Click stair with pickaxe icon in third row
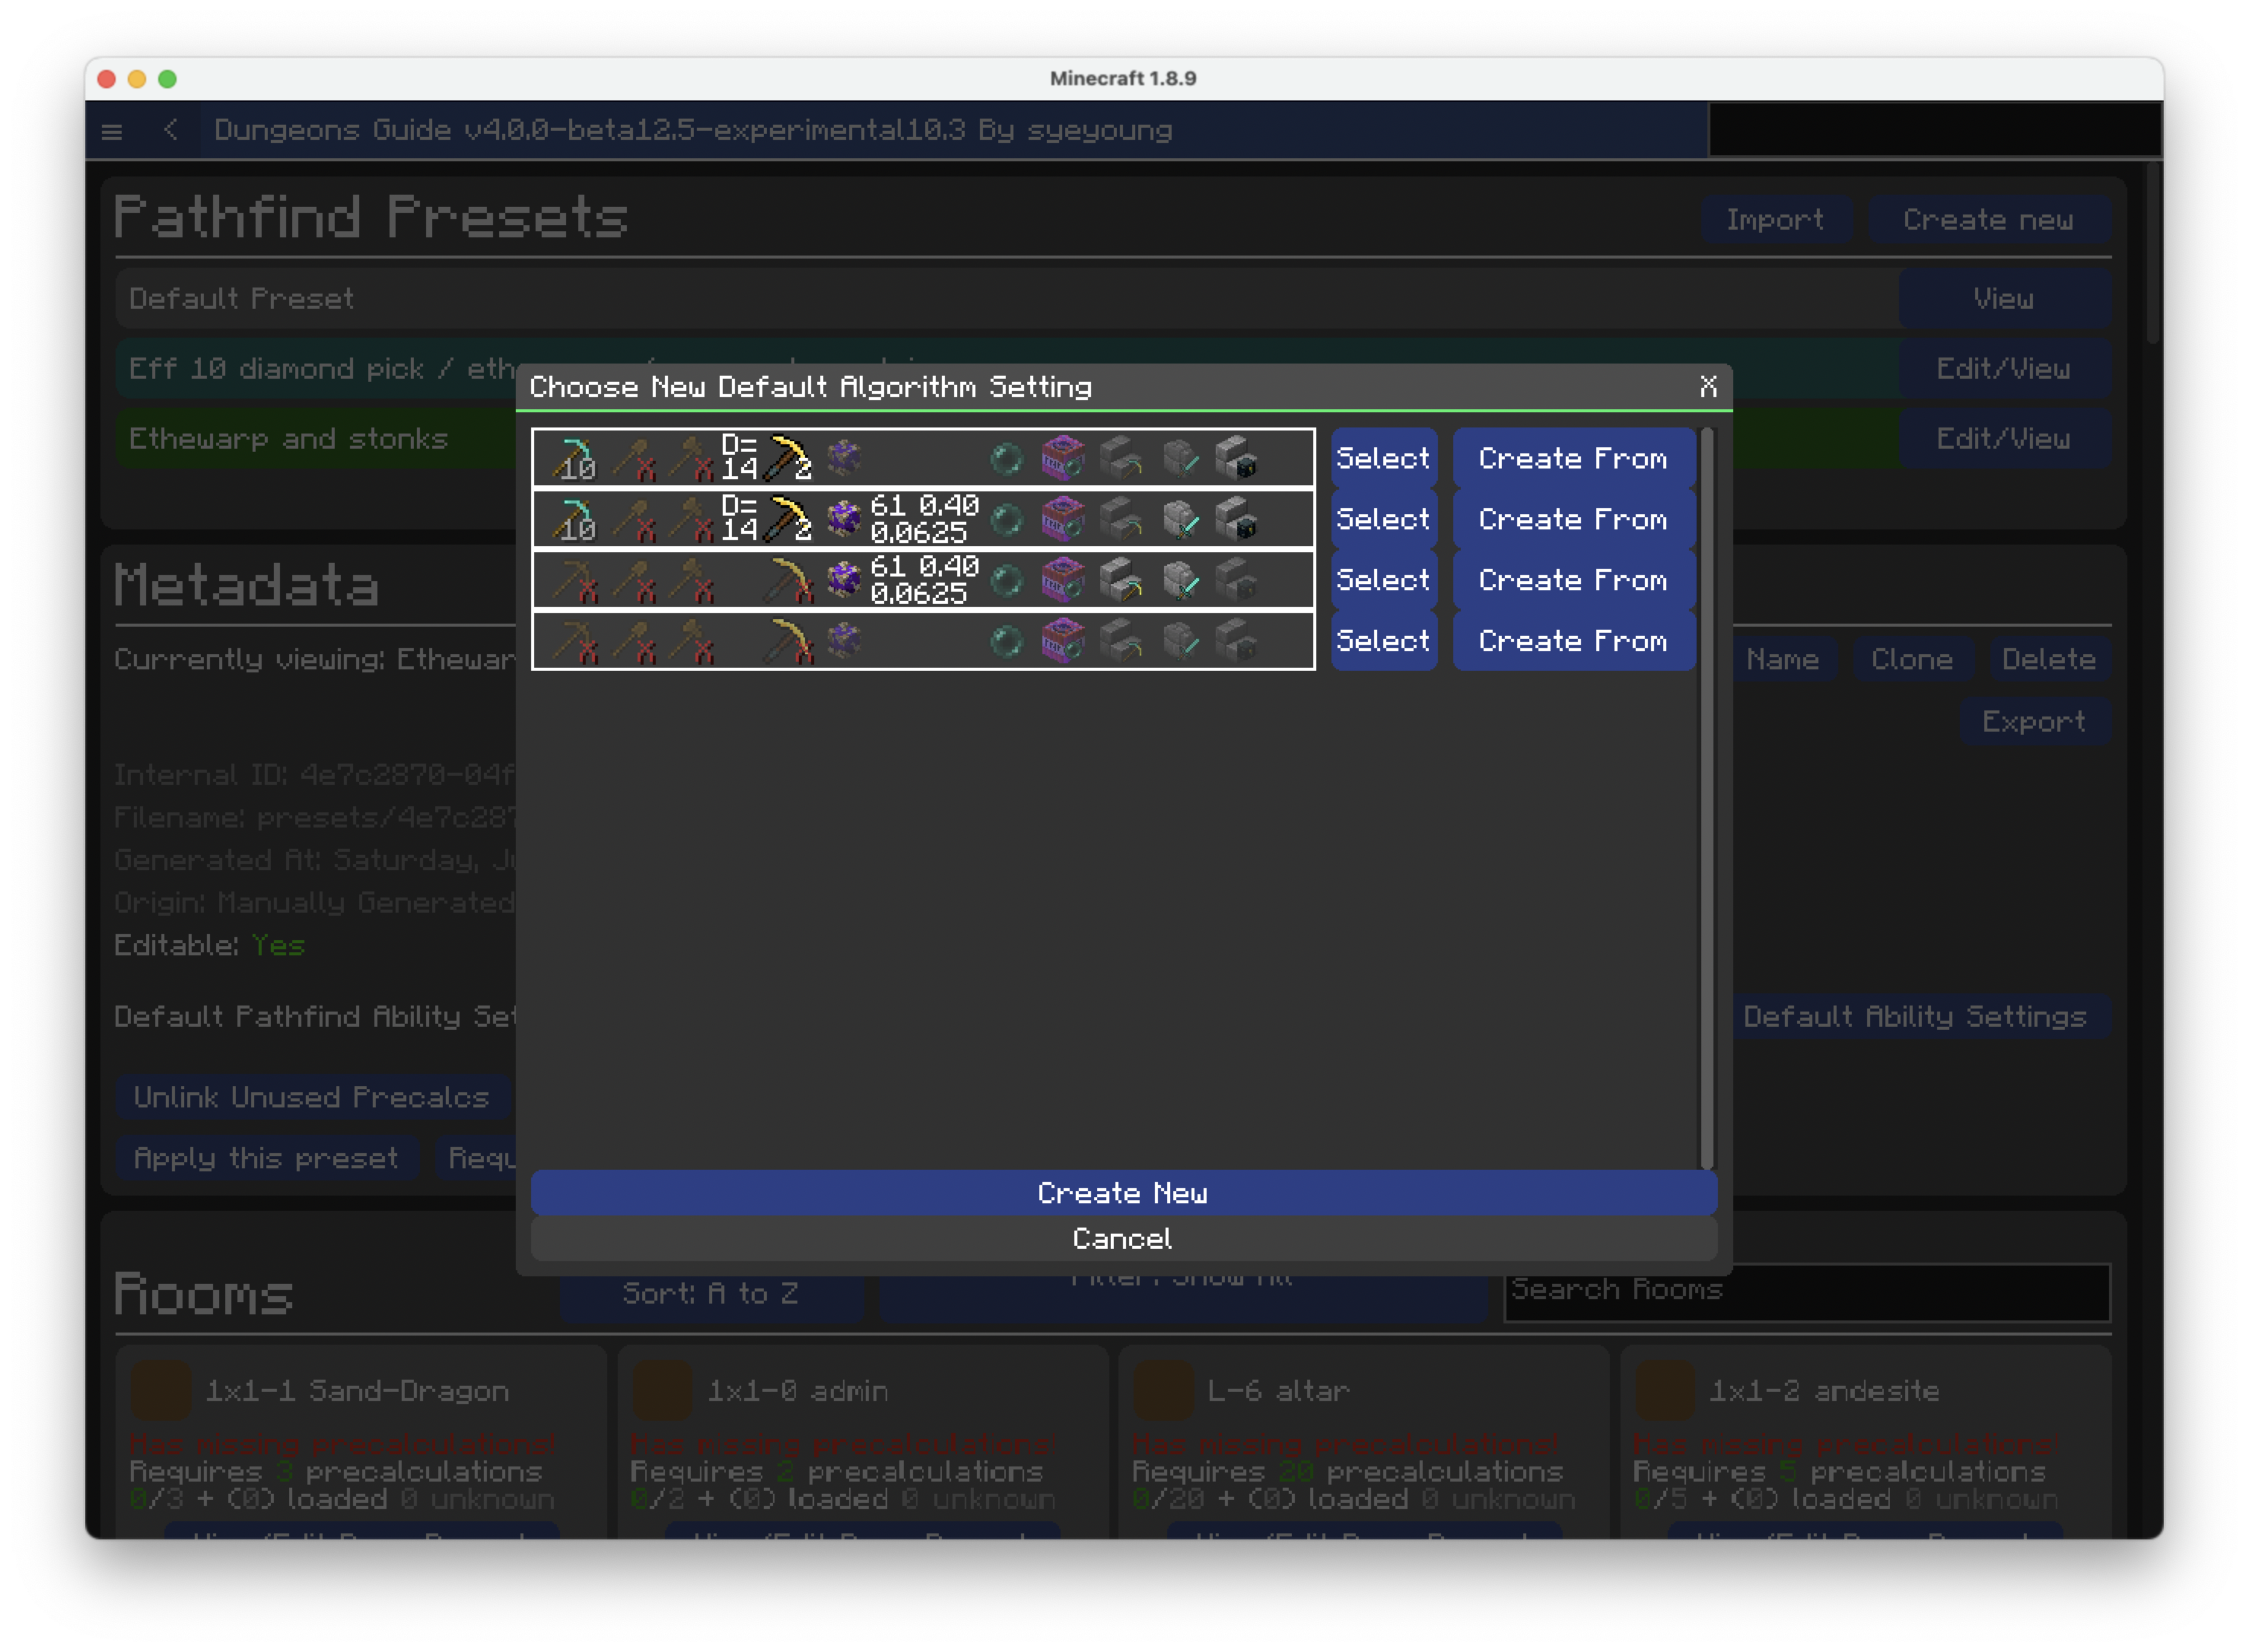 pyautogui.click(x=1121, y=580)
